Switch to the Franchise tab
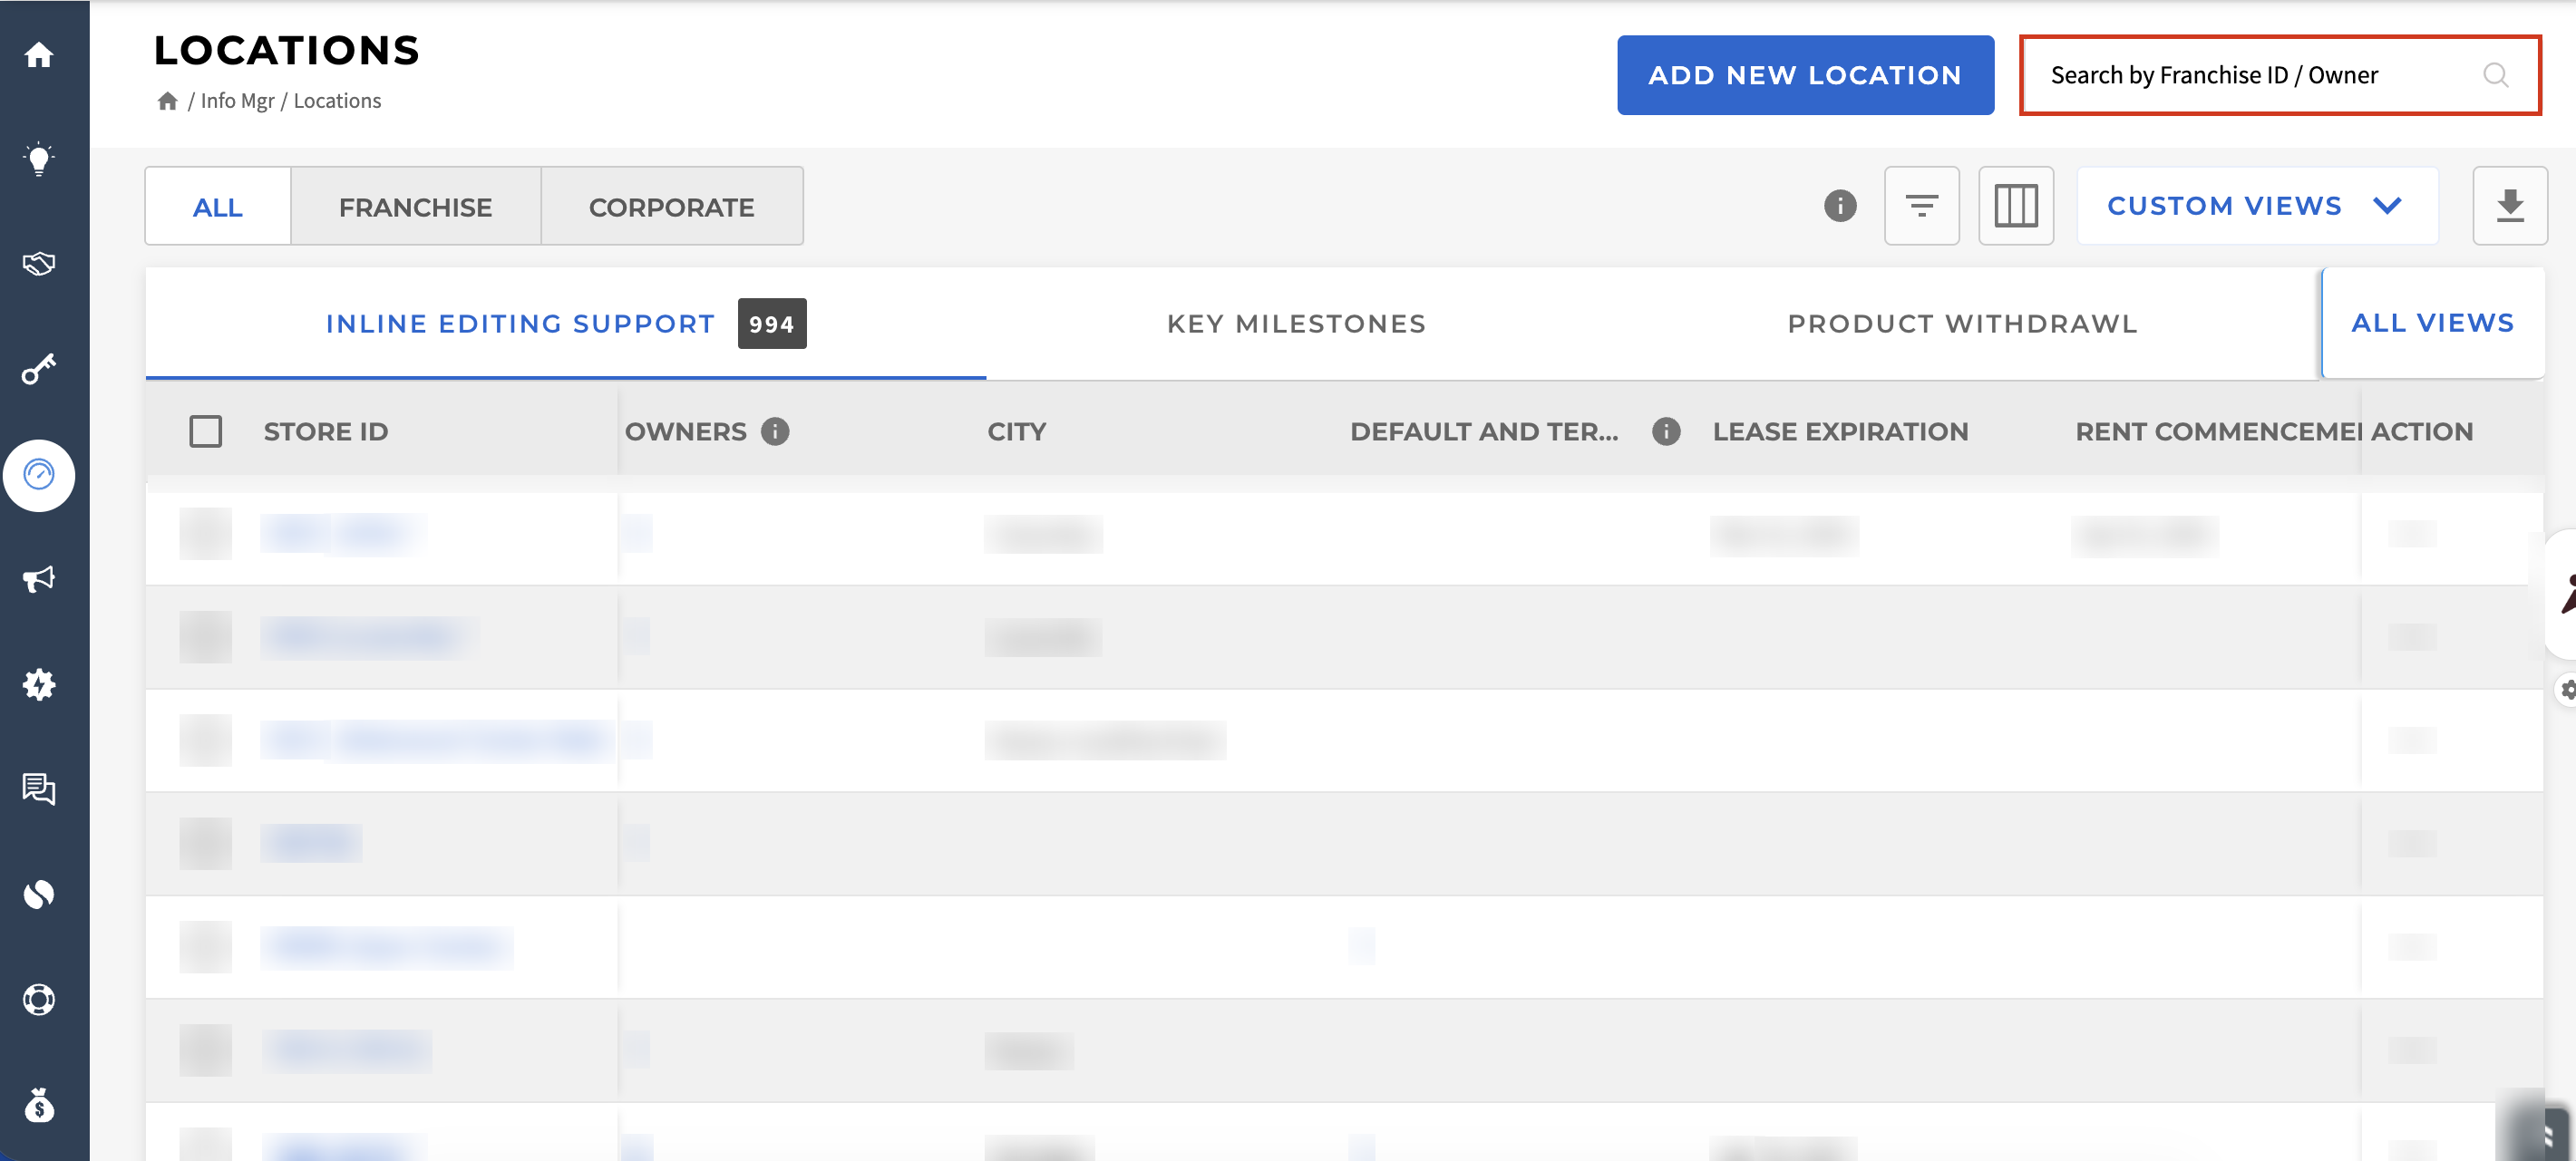The height and width of the screenshot is (1161, 2576). pos(416,207)
